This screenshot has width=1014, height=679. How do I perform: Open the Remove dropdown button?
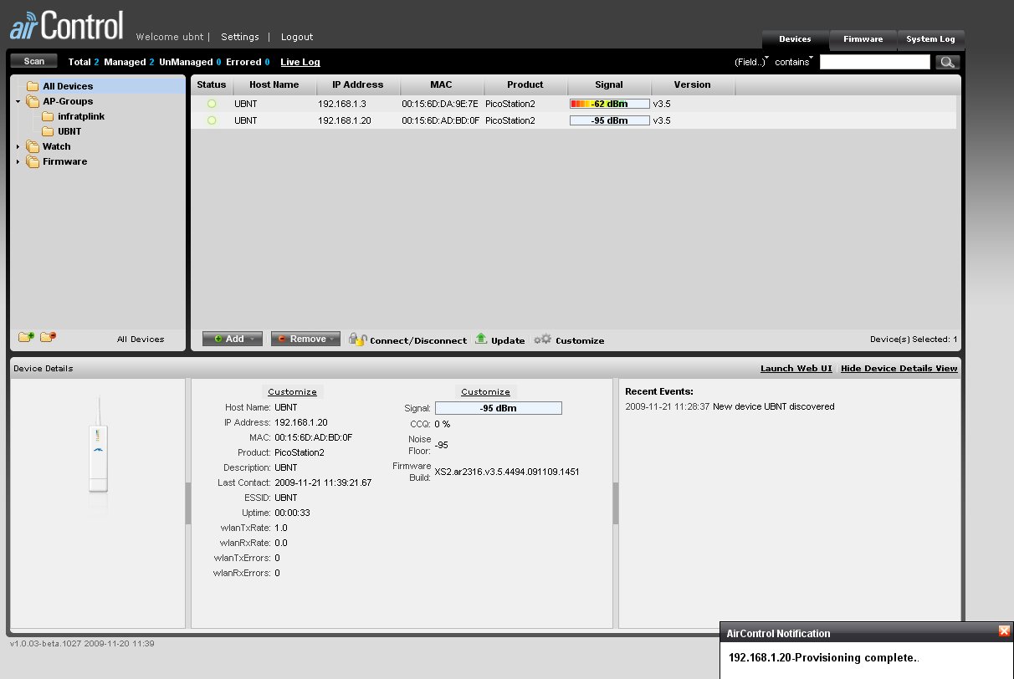pos(305,339)
